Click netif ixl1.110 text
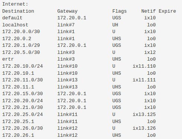Viewport: 182px width, 139px height. (x=144, y=66)
